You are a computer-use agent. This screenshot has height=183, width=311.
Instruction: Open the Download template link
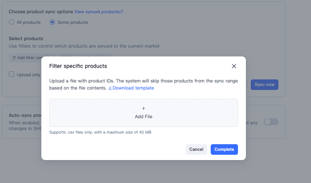tap(131, 88)
